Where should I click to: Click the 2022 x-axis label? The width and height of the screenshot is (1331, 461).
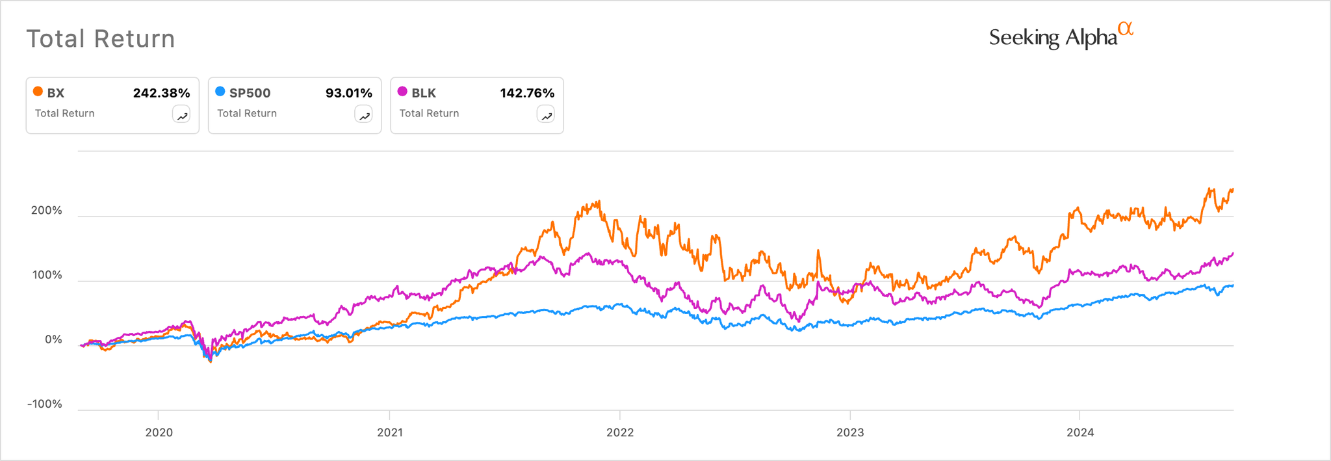[x=620, y=432]
